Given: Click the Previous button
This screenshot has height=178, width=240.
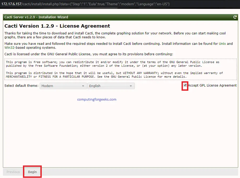Looking at the screenshot, I should [13, 172].
